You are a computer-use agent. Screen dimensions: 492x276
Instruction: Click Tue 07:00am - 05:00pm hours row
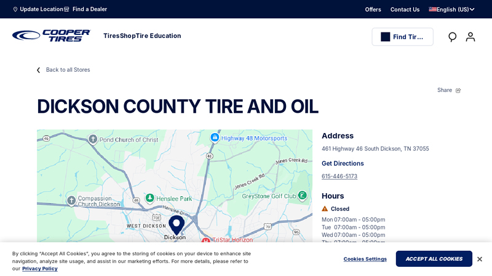pyautogui.click(x=353, y=227)
